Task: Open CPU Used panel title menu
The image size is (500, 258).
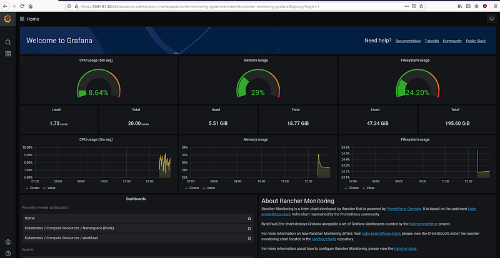Action: [x=56, y=110]
